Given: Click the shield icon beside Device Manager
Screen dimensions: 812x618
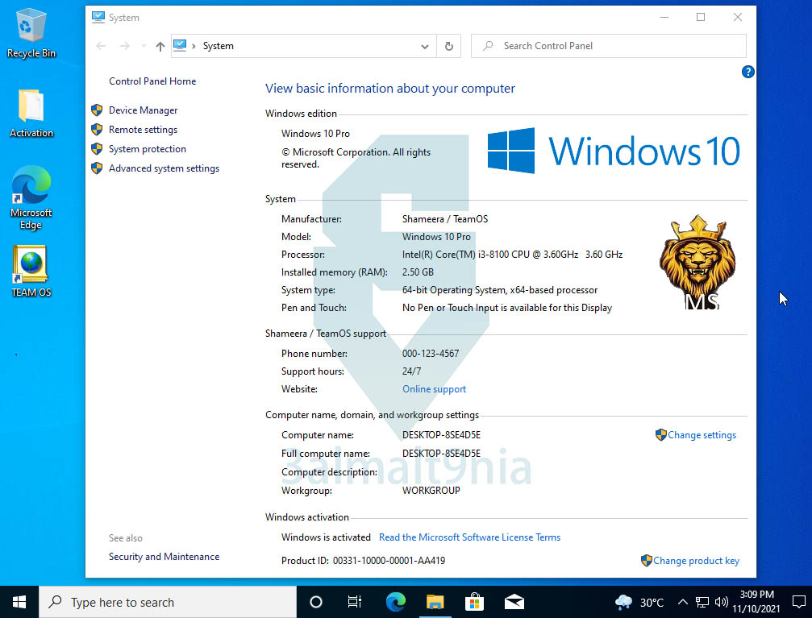Looking at the screenshot, I should coord(97,110).
